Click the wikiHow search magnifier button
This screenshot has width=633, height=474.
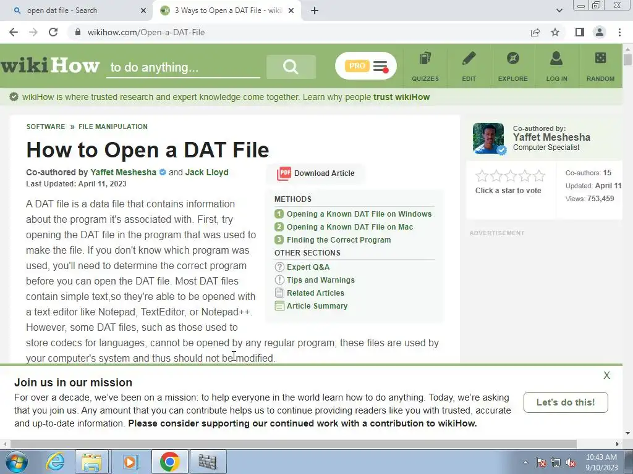(x=291, y=67)
